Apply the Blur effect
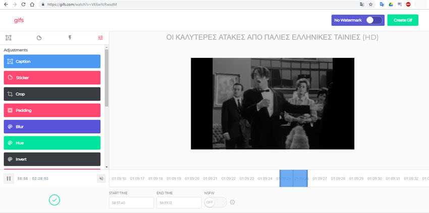Viewport: 429px width, 213px height. (x=52, y=127)
